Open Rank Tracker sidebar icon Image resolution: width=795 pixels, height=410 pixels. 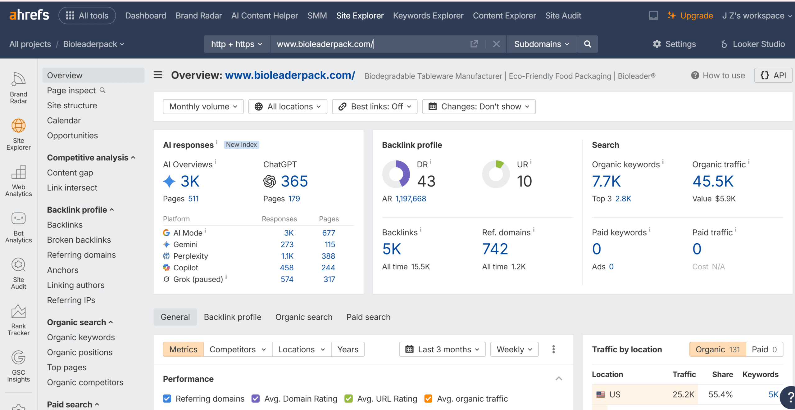pos(18,320)
